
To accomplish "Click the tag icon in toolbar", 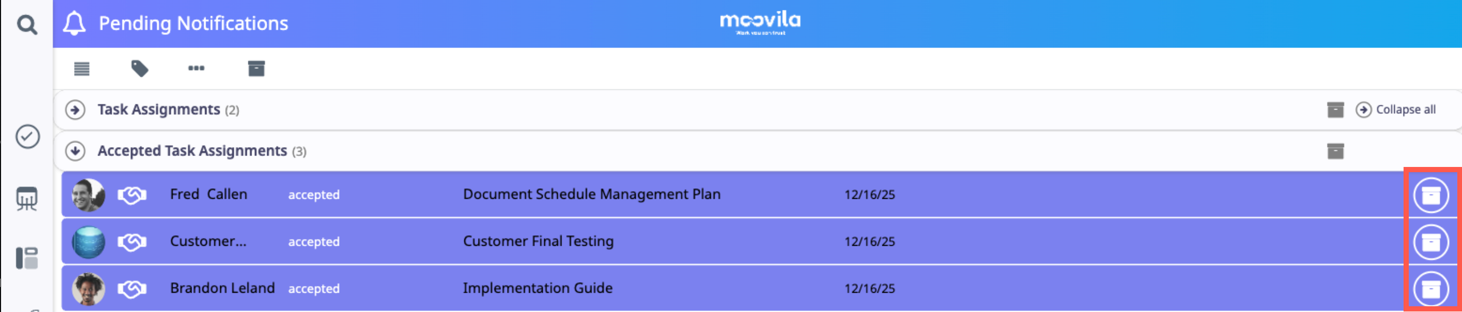I will (x=140, y=69).
